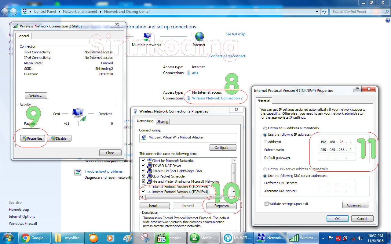Toggle File and Printer Sharing checkbox
The width and height of the screenshot is (391, 244).
point(144,181)
